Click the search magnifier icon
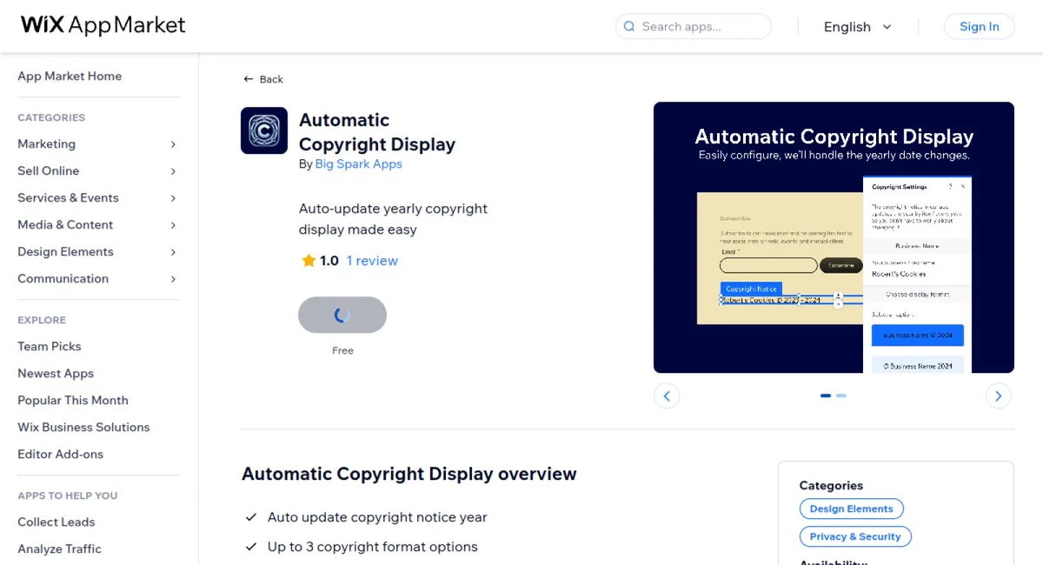Screen dimensions: 1043x565 tap(628, 26)
